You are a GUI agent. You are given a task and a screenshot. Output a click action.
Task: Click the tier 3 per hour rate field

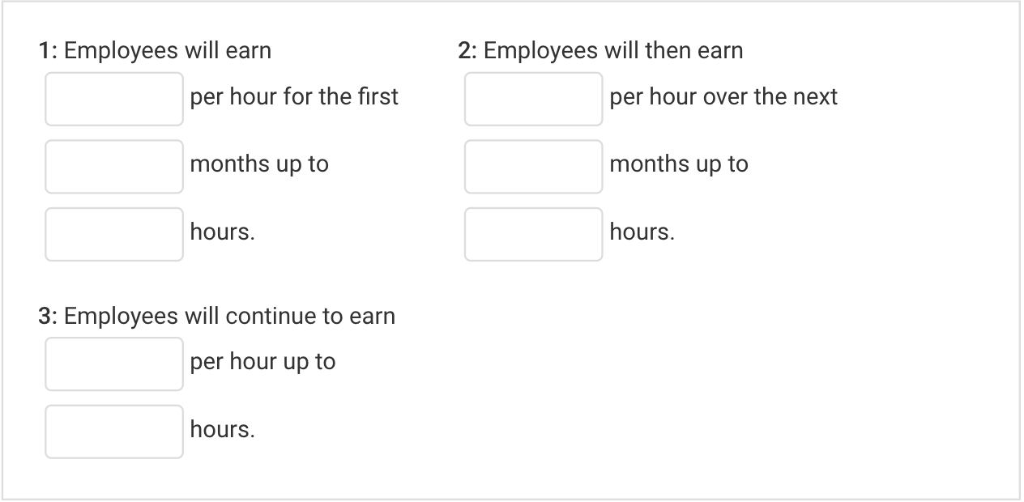tap(114, 364)
